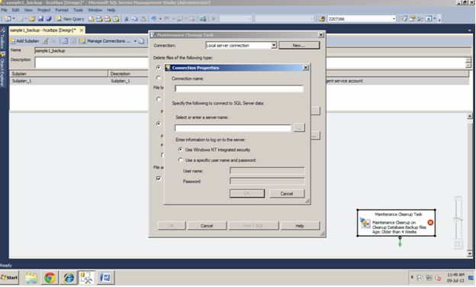This screenshot has width=476, height=287.
Task: Click the Analysis Services XMLA Query icon
Action: click(x=116, y=19)
